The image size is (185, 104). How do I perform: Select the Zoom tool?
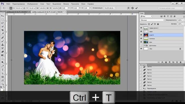3,84
